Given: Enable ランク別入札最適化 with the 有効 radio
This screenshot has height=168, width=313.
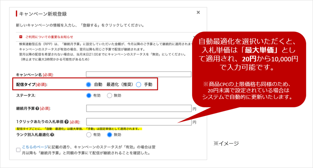Looking at the screenshot, I should pyautogui.click(x=89, y=135).
